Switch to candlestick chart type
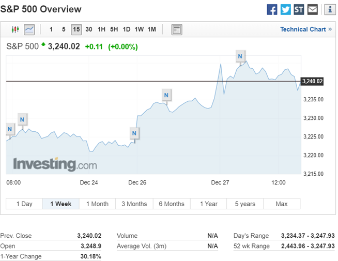Image resolution: width=338 pixels, height=261 pixels. (15, 29)
